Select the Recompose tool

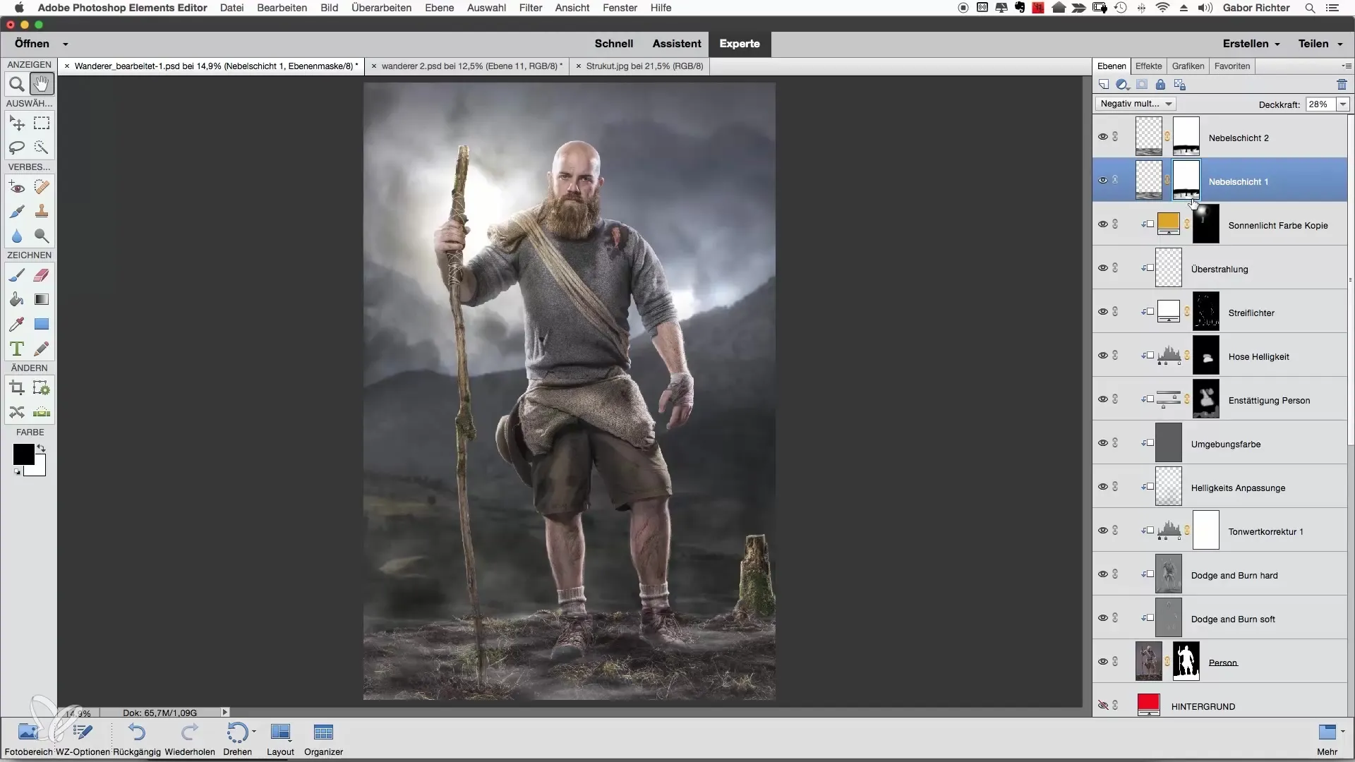[x=42, y=388]
